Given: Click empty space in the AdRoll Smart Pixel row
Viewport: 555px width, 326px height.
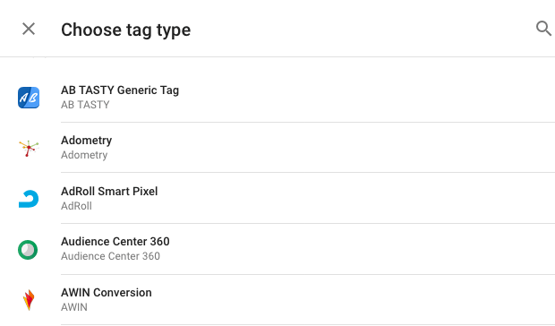Looking at the screenshot, I should pyautogui.click(x=354, y=198).
